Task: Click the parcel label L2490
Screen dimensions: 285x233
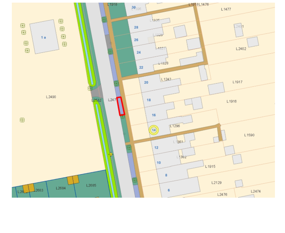Action: (x=51, y=97)
